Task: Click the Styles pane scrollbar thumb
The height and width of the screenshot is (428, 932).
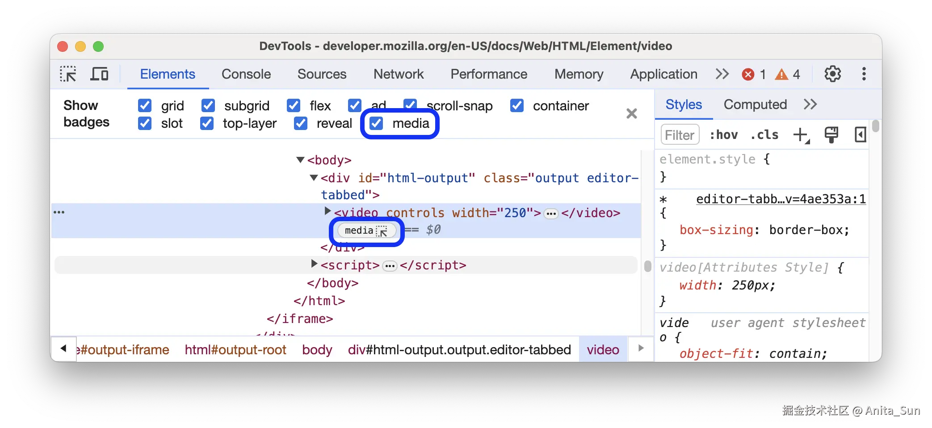Action: tap(876, 126)
